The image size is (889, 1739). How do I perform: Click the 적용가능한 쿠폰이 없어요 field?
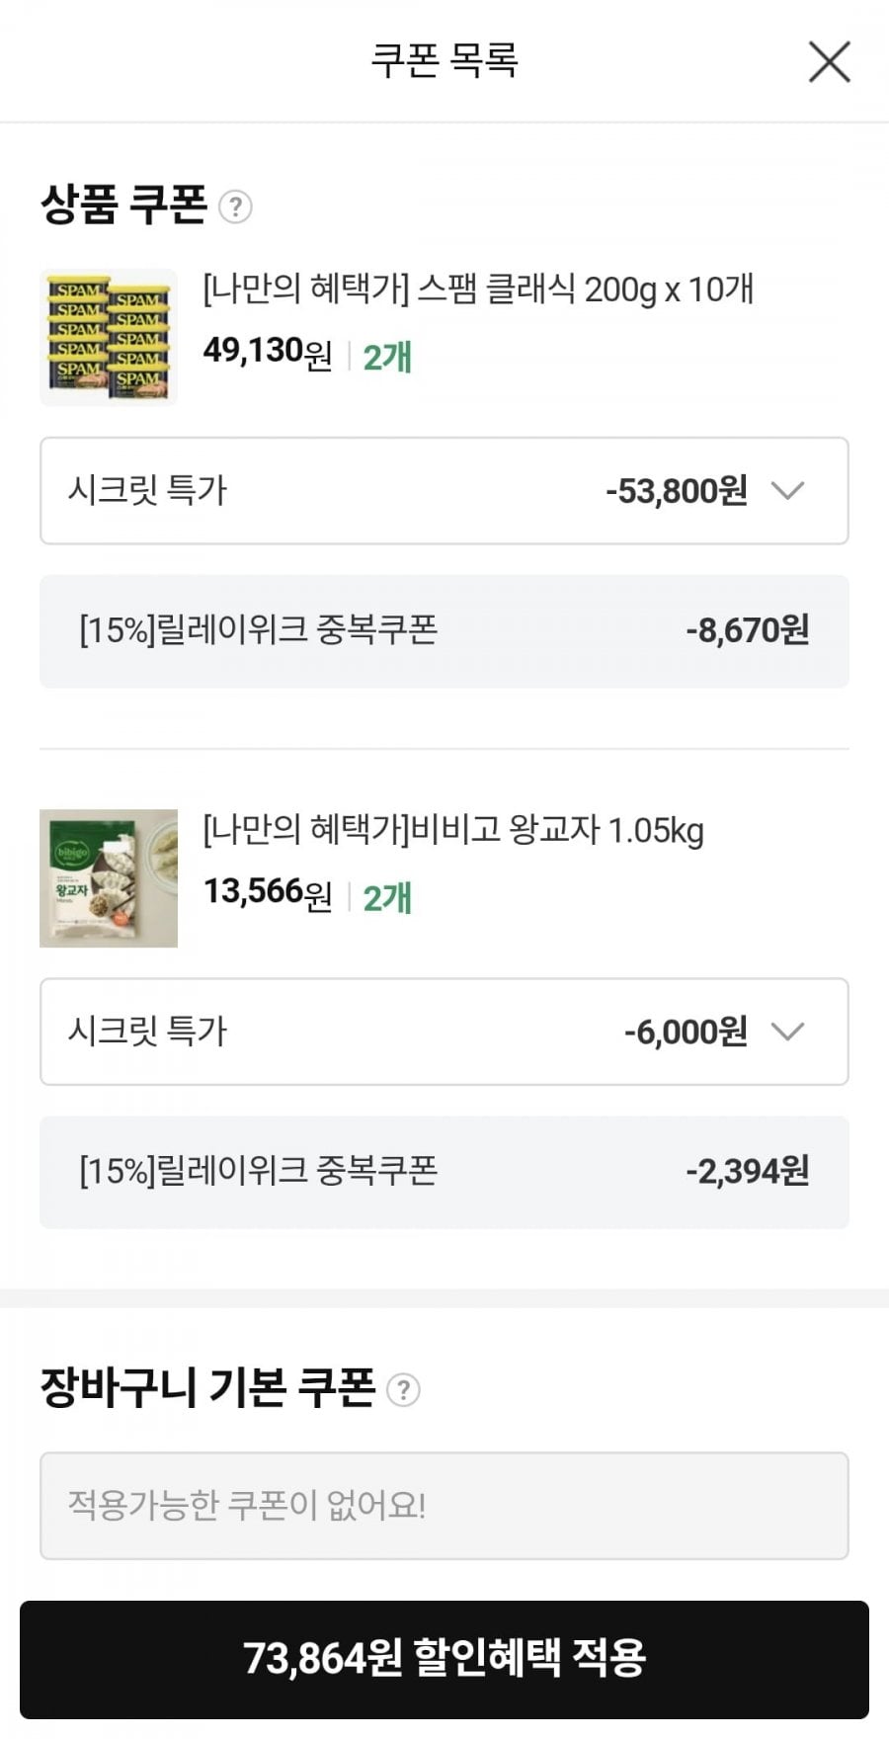[x=444, y=1506]
